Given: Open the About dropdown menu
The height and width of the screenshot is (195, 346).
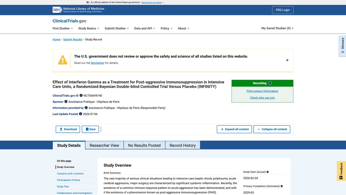Looking at the screenshot, I should (x=184, y=28).
